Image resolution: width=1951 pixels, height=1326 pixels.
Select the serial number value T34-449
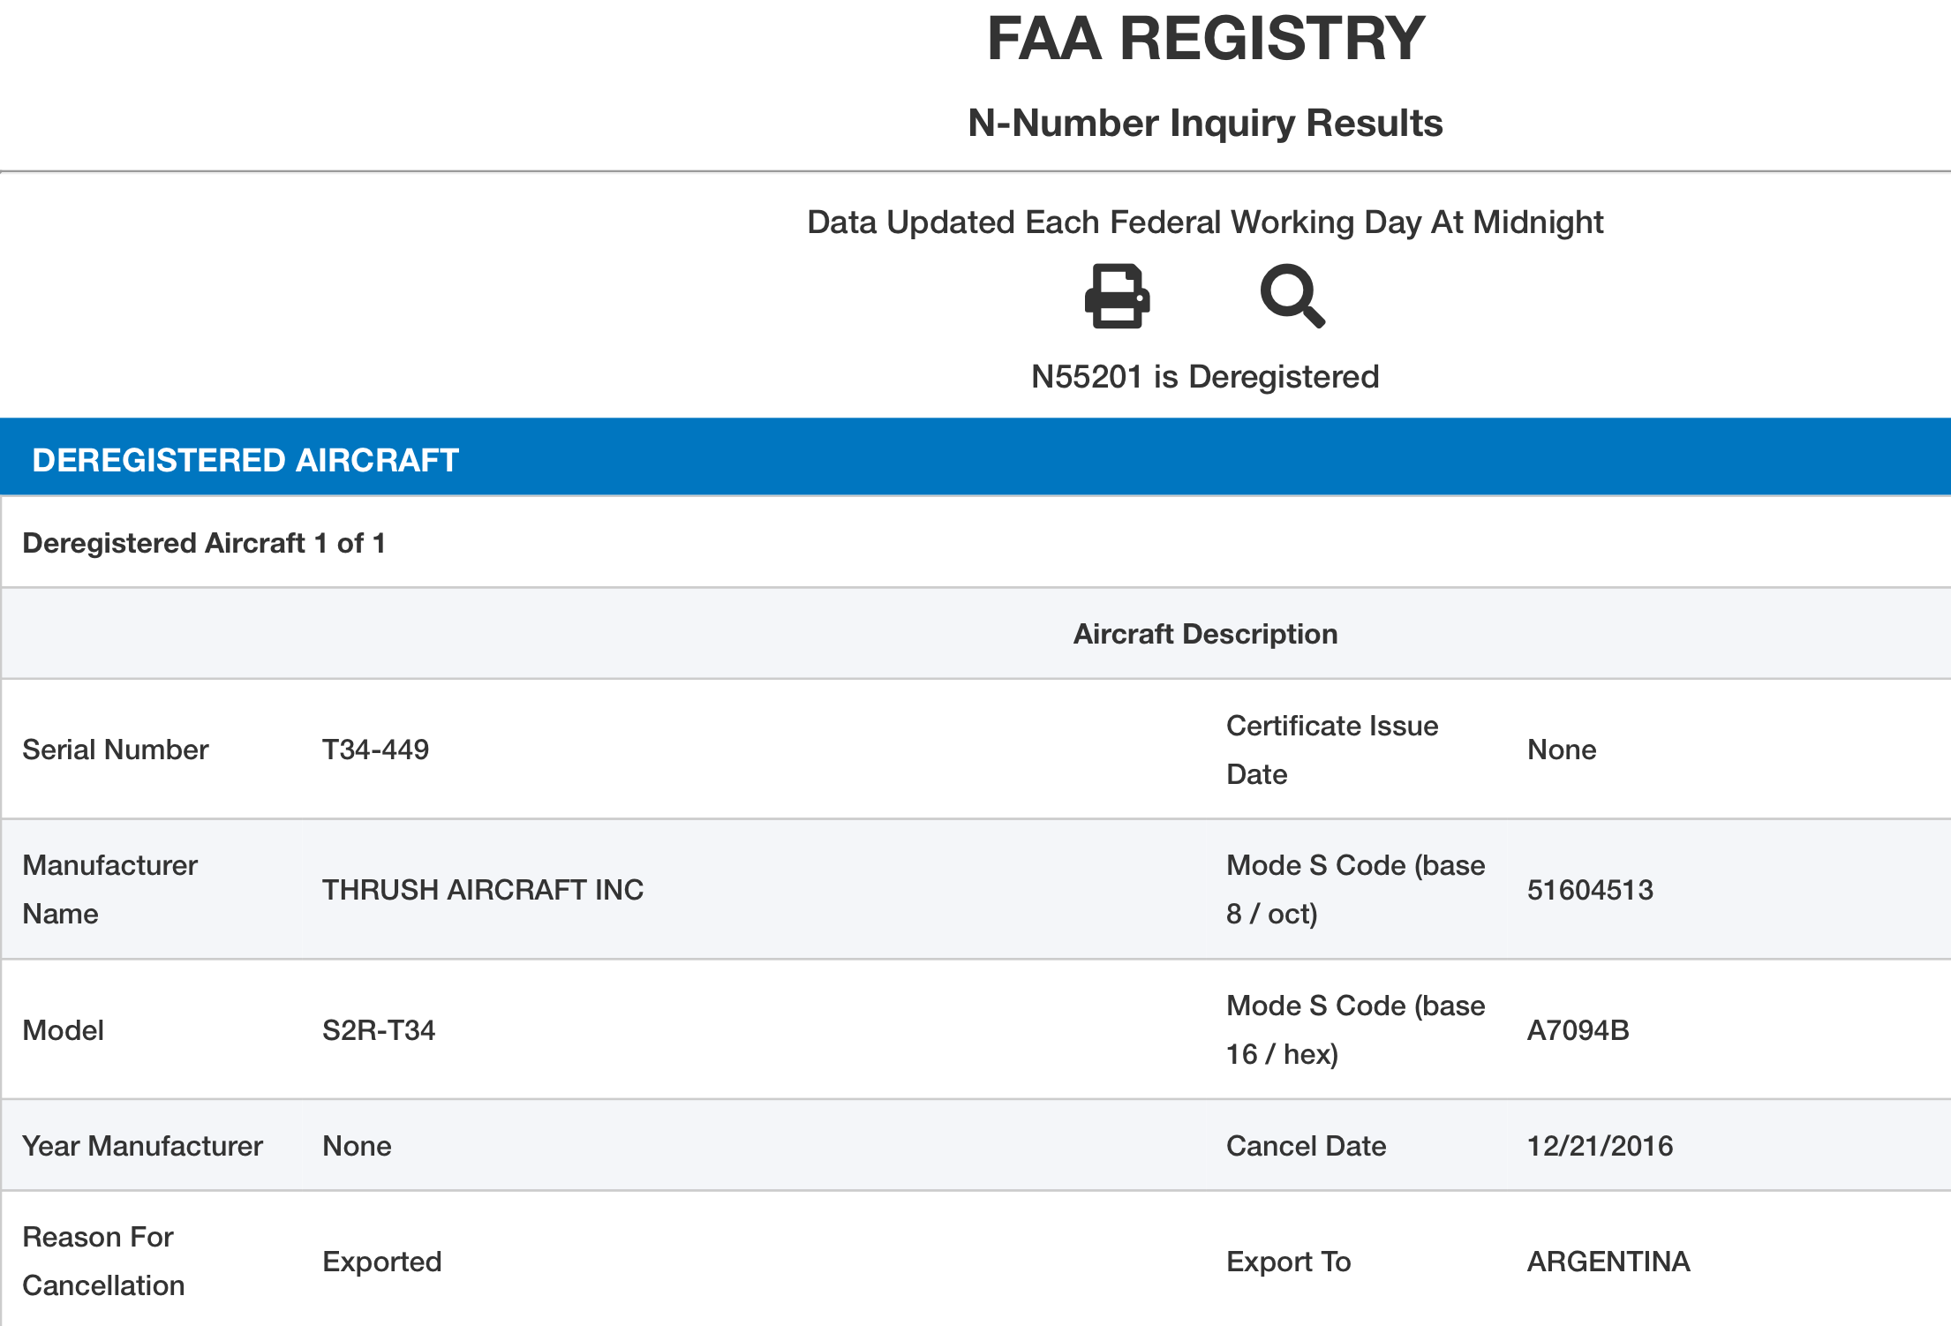coord(375,750)
